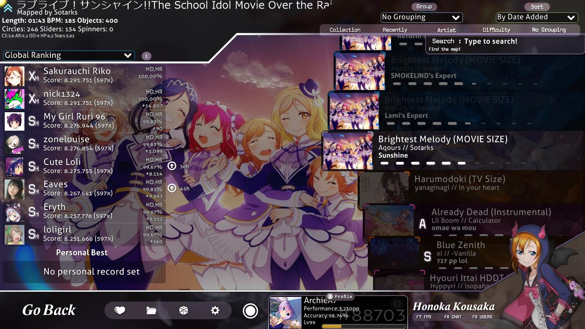Open the gear options icon
The width and height of the screenshot is (585, 329).
click(215, 311)
